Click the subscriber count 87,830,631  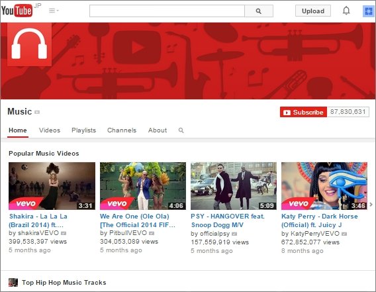pos(348,112)
